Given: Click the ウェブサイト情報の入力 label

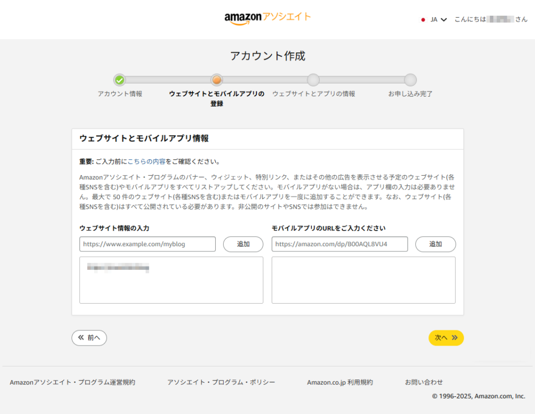Looking at the screenshot, I should (x=114, y=228).
